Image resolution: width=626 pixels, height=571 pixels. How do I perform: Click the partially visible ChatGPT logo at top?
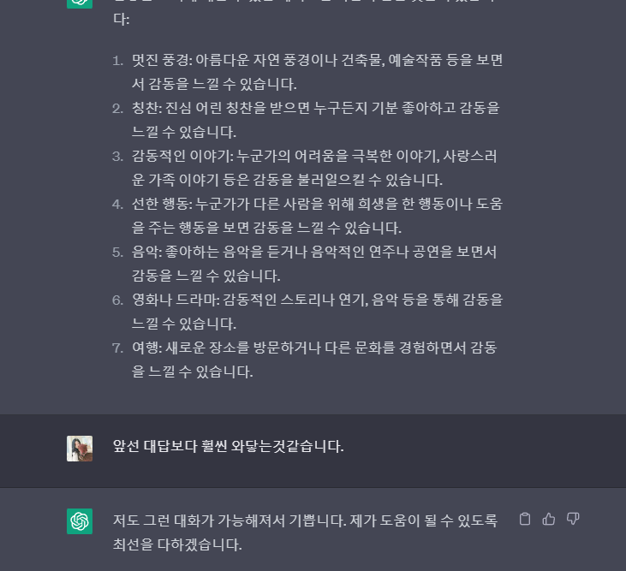coord(80,4)
